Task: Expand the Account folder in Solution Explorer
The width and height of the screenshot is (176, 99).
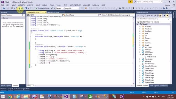Action: (x=140, y=26)
